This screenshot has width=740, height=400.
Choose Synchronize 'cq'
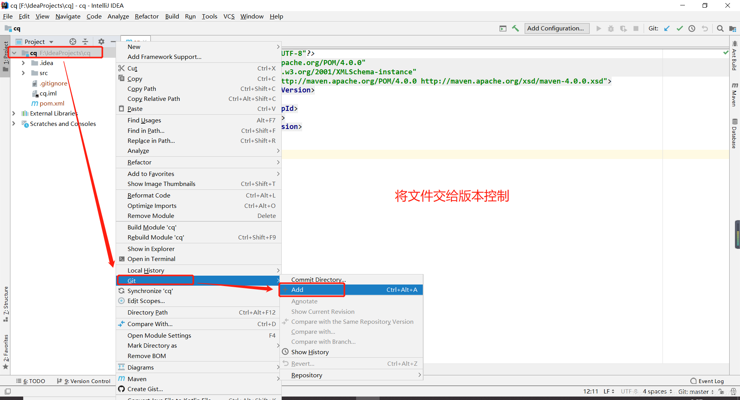tap(198, 291)
